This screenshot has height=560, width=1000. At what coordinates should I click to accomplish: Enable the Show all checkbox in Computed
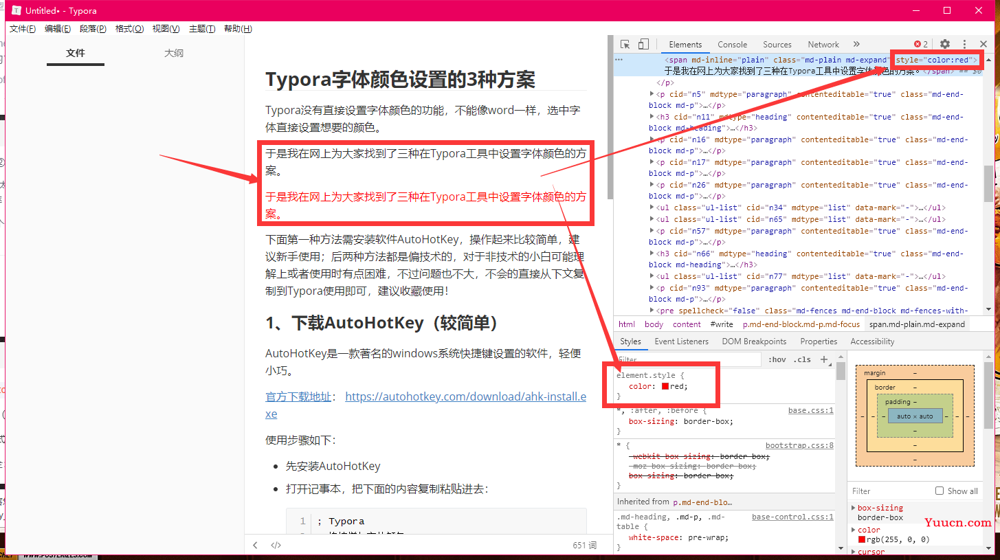[x=940, y=491]
